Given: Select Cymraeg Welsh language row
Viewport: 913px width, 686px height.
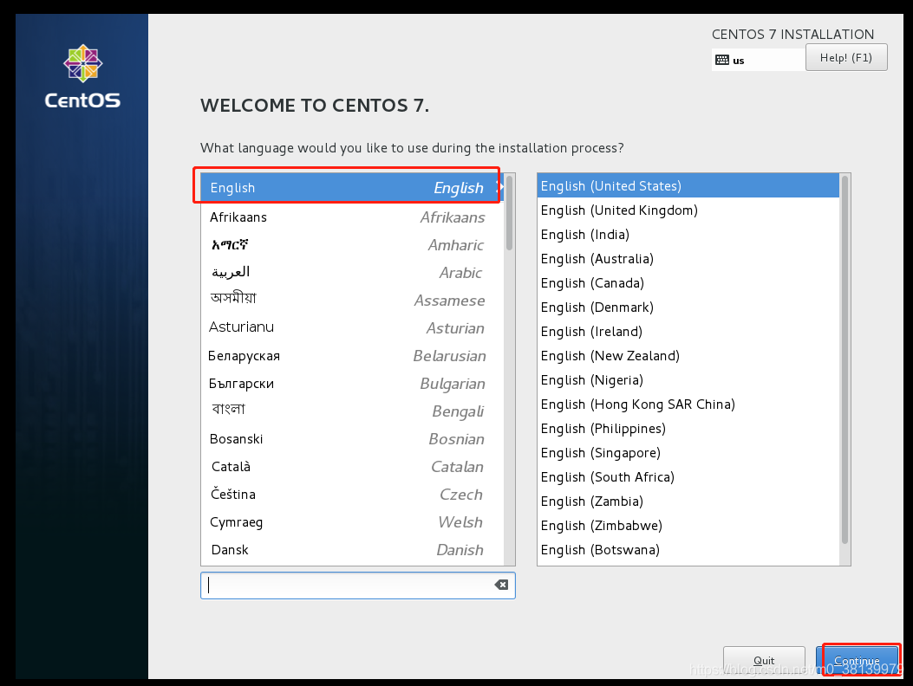Looking at the screenshot, I should click(x=352, y=522).
